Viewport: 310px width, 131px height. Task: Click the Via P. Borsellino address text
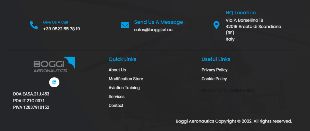244,20
